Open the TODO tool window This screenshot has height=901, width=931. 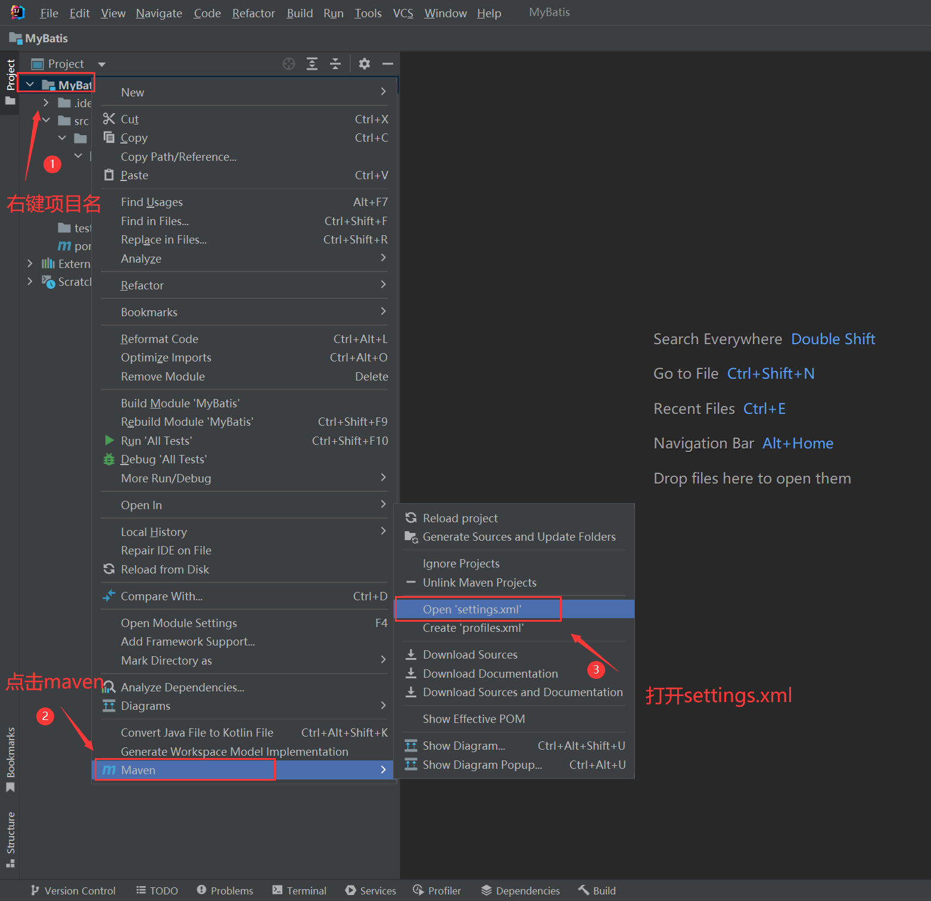pyautogui.click(x=157, y=890)
